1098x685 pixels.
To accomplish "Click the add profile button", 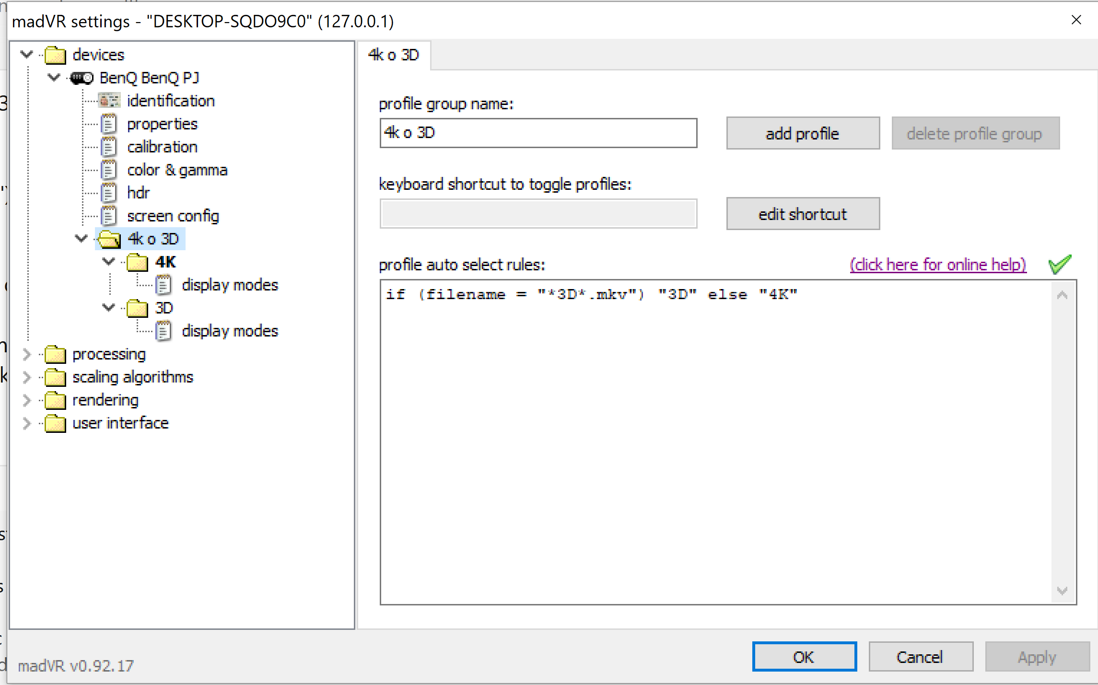I will click(803, 133).
